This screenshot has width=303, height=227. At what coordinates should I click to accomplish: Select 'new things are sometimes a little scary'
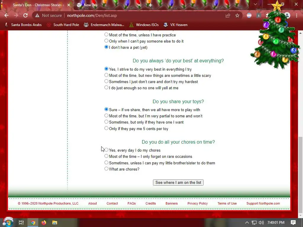pos(106,75)
